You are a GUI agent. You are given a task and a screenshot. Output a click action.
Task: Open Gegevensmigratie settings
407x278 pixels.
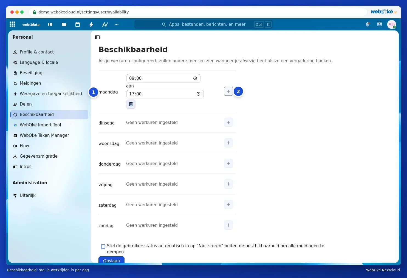49,156
